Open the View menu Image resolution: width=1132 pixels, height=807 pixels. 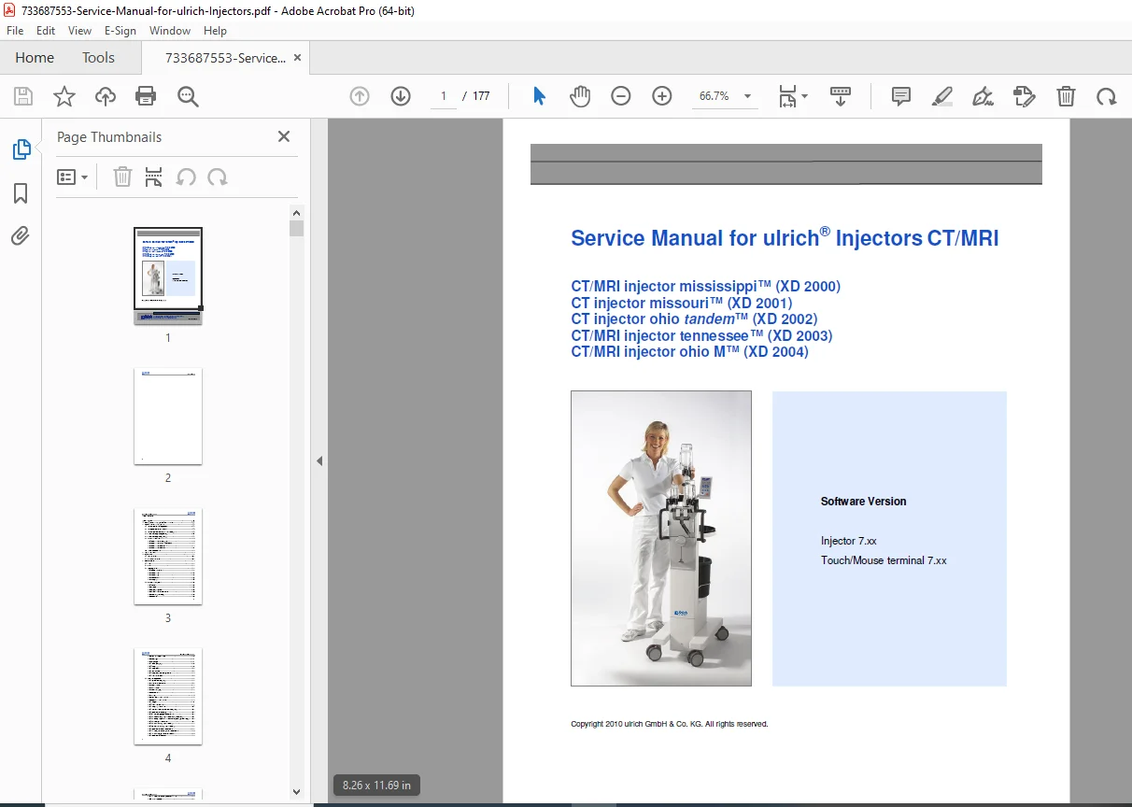pos(79,31)
